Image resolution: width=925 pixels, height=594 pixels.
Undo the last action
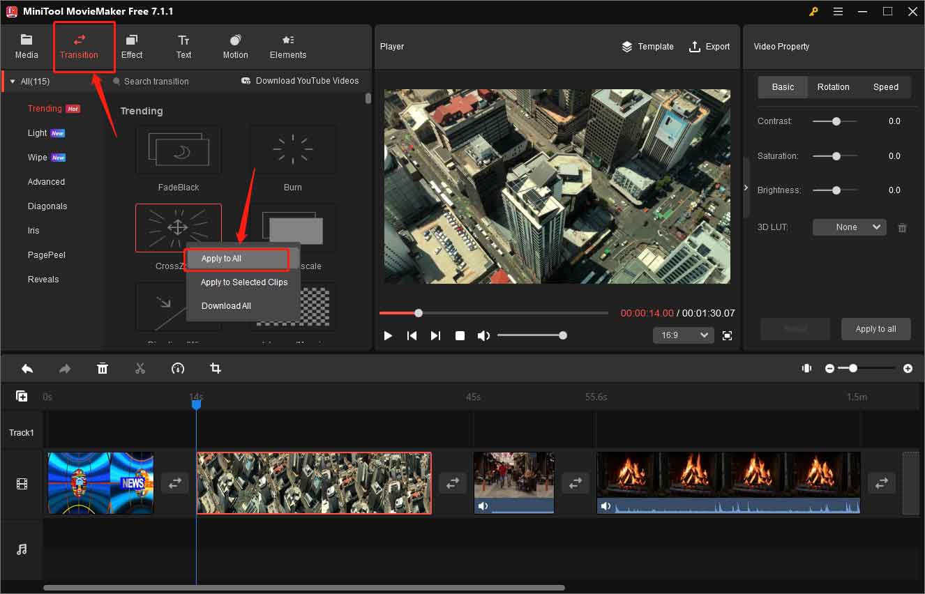27,369
